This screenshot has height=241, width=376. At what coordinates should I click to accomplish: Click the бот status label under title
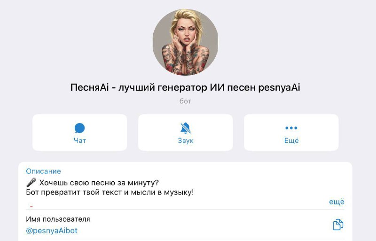coord(185,101)
